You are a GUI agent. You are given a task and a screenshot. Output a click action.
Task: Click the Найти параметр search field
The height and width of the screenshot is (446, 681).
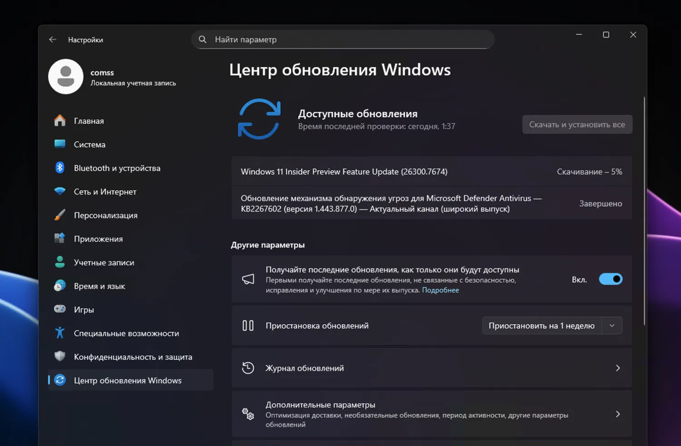[342, 40]
